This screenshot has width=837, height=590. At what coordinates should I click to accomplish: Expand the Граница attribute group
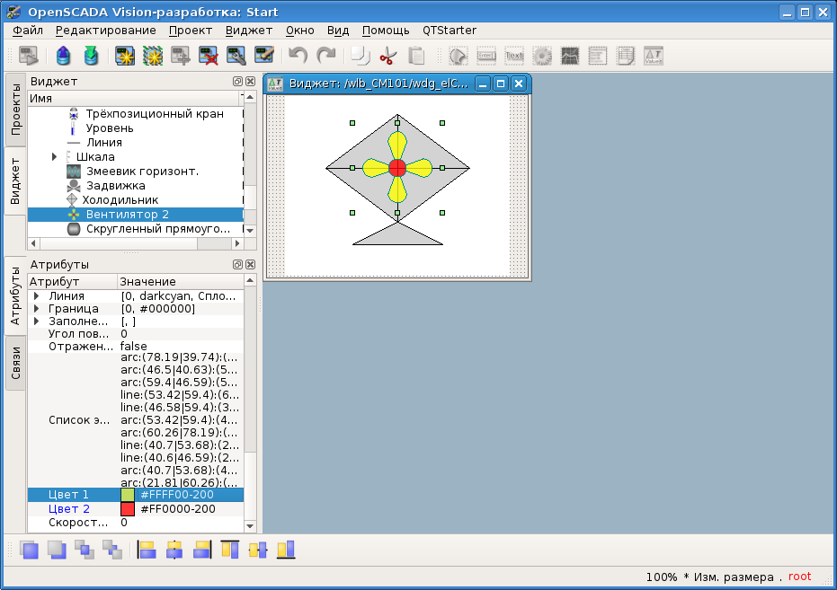pyautogui.click(x=36, y=309)
